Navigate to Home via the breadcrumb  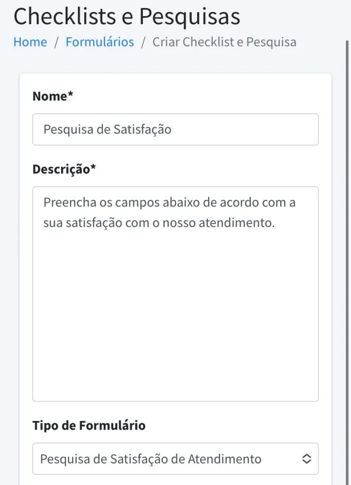[x=30, y=42]
